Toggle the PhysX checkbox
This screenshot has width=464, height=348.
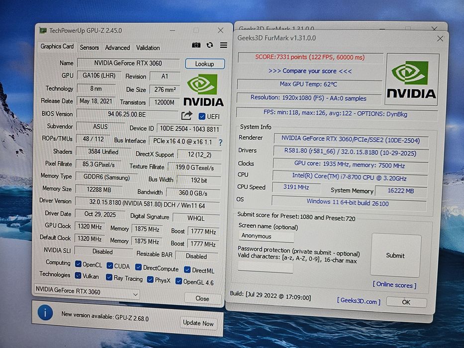point(150,279)
